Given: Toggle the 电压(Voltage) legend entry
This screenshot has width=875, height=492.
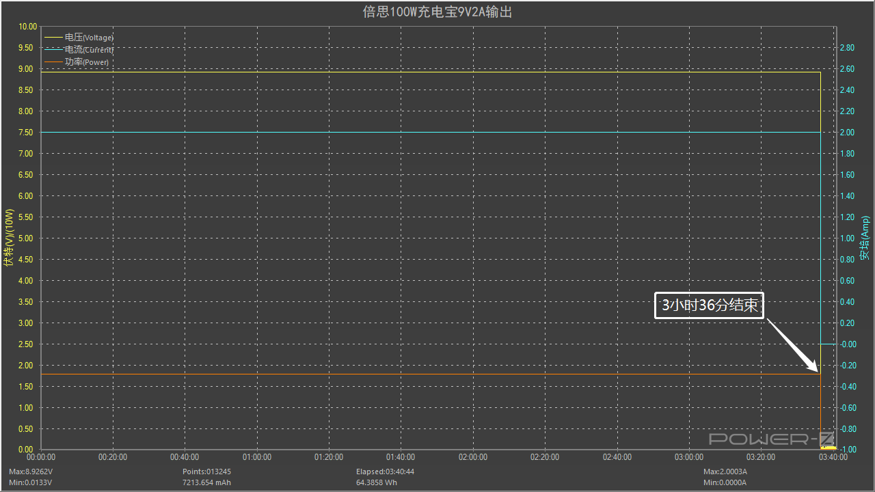Looking at the screenshot, I should [89, 38].
